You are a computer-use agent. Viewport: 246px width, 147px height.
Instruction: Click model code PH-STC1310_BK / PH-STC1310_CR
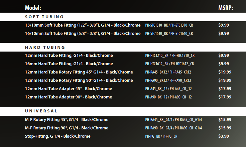click(x=169, y=25)
